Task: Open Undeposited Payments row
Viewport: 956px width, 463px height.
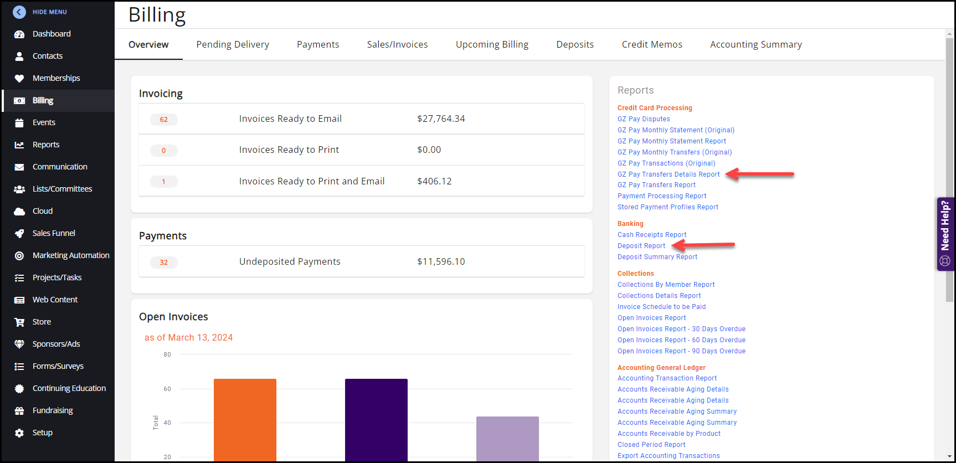Action: coord(362,261)
